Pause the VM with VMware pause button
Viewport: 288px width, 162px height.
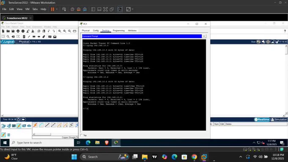53,9
